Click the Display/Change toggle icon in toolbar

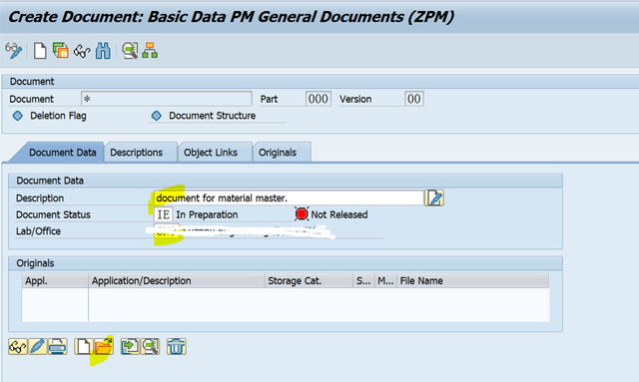pos(13,51)
